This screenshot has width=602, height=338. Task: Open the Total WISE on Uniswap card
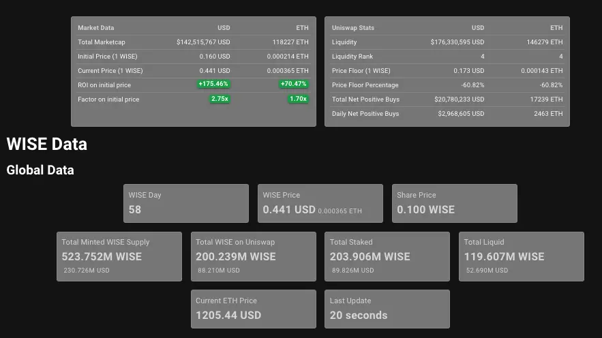(x=254, y=256)
